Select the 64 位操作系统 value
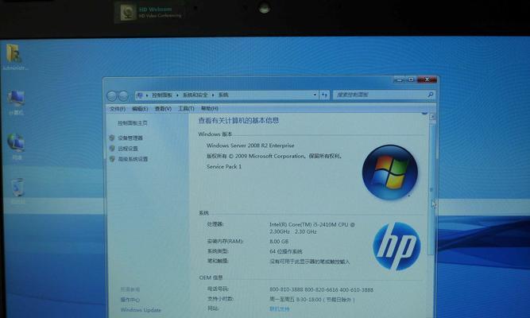 pos(285,251)
